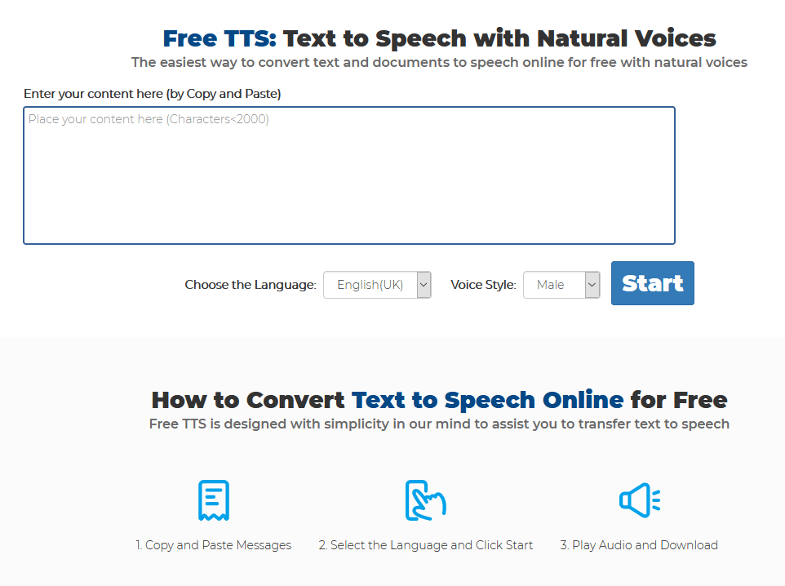This screenshot has height=586, width=785.
Task: Open the Voice Style dropdown
Action: (561, 285)
